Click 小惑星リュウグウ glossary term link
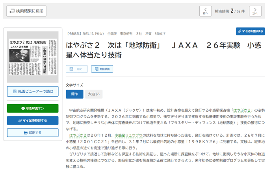This screenshot has height=171, width=271. 128,136
